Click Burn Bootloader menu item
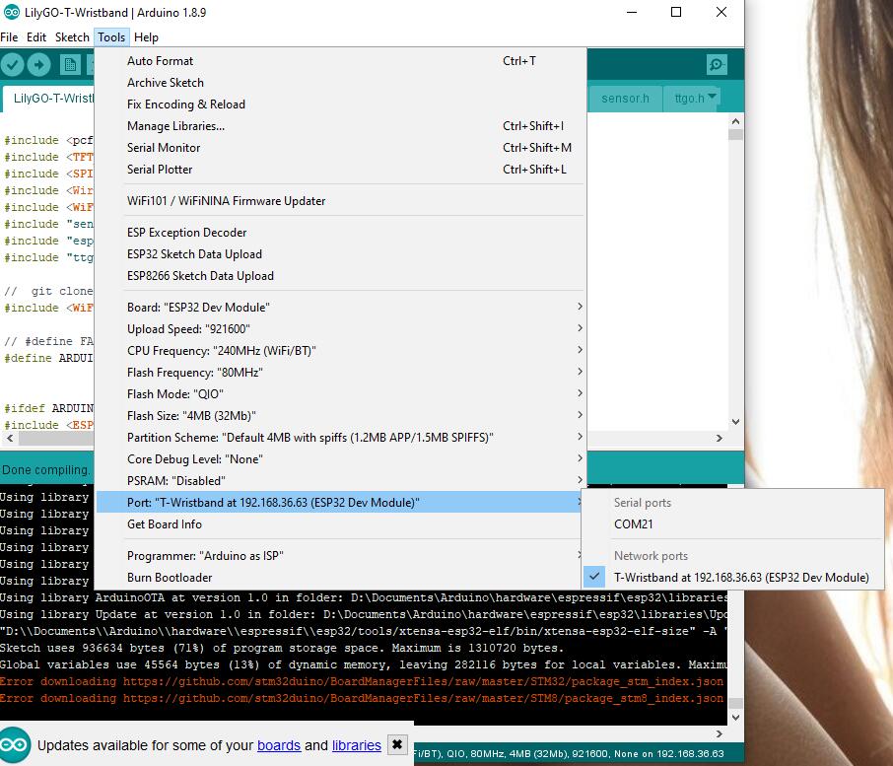The height and width of the screenshot is (766, 893). (341, 577)
